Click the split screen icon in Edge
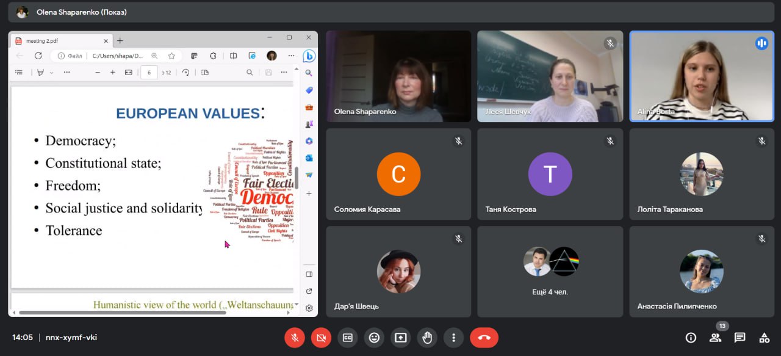Viewport: 781px width, 356px height. click(x=233, y=56)
